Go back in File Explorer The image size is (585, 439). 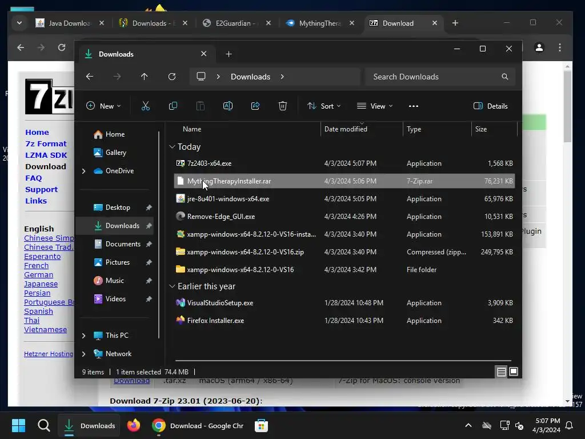[x=90, y=77]
